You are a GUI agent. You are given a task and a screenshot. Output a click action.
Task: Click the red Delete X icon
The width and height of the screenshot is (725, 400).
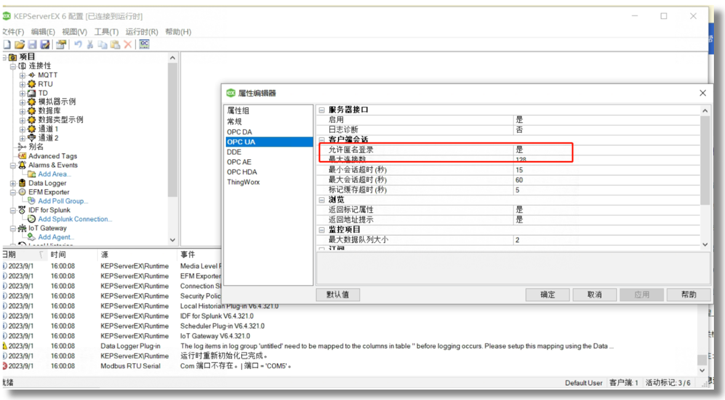(x=128, y=44)
